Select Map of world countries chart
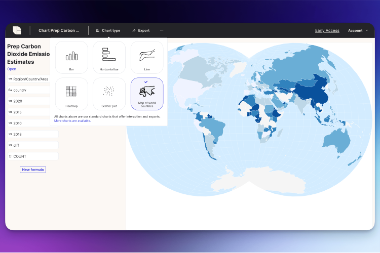Screen dimensions: 380x253 [x=147, y=94]
